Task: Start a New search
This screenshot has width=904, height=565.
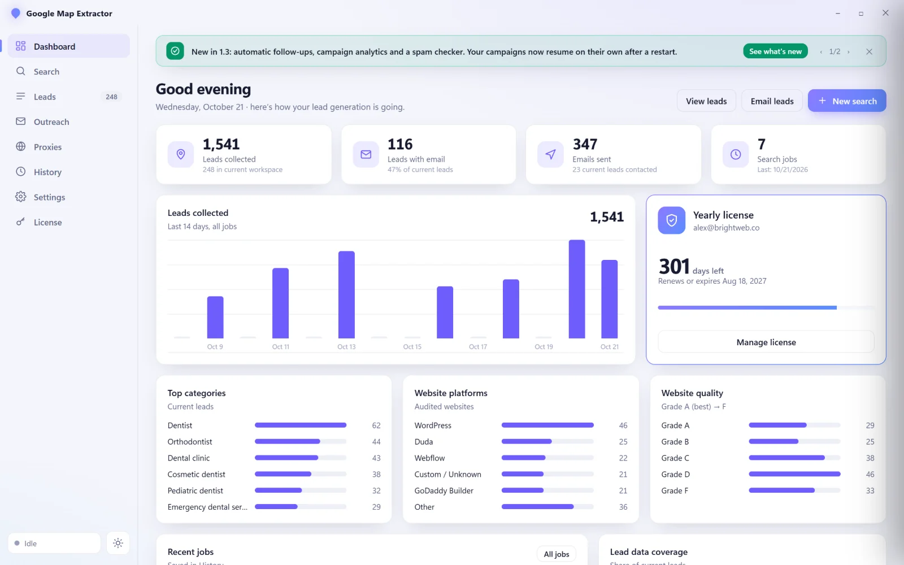Action: [x=847, y=101]
